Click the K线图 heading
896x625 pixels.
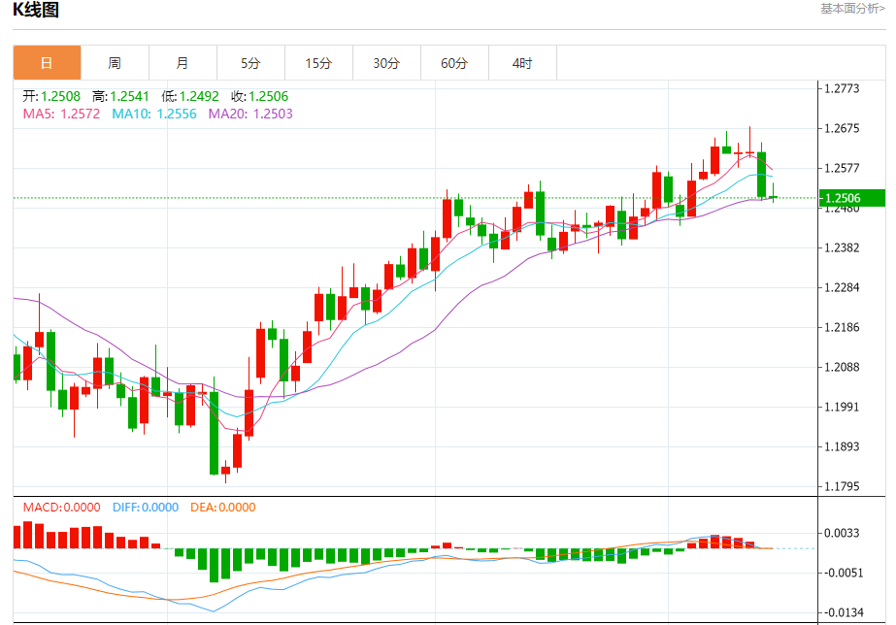(36, 10)
